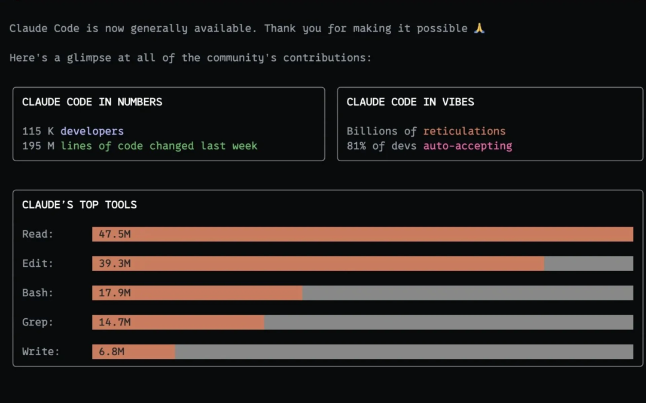
Task: Click the green "lines of code changed last week" text
Action: click(159, 146)
